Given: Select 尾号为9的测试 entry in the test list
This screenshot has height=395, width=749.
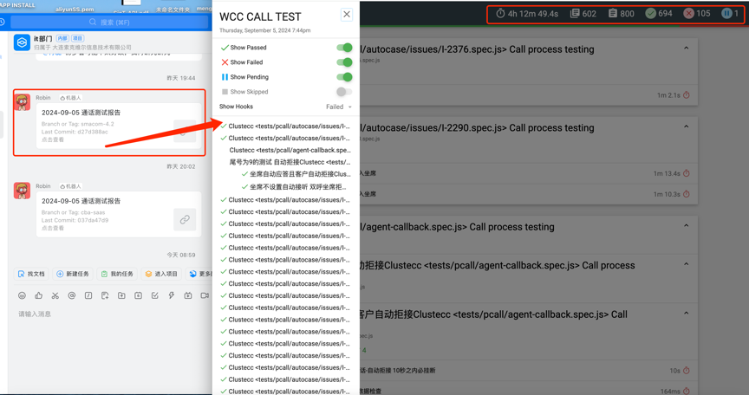Looking at the screenshot, I should 290,162.
